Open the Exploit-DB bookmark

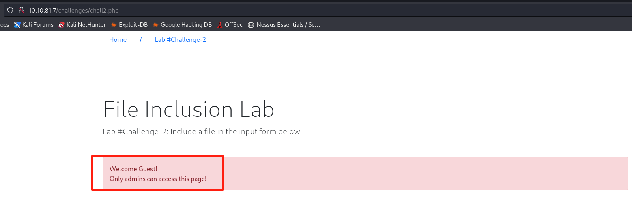(x=129, y=25)
